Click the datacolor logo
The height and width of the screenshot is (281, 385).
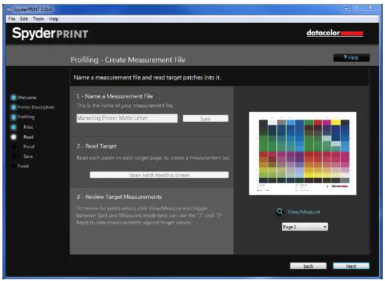(335, 33)
